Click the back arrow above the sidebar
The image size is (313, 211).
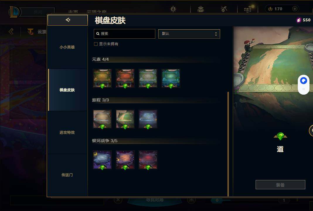[x=68, y=20]
